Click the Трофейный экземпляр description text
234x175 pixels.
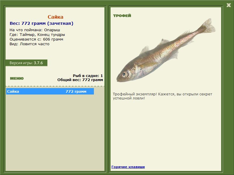point(162,96)
